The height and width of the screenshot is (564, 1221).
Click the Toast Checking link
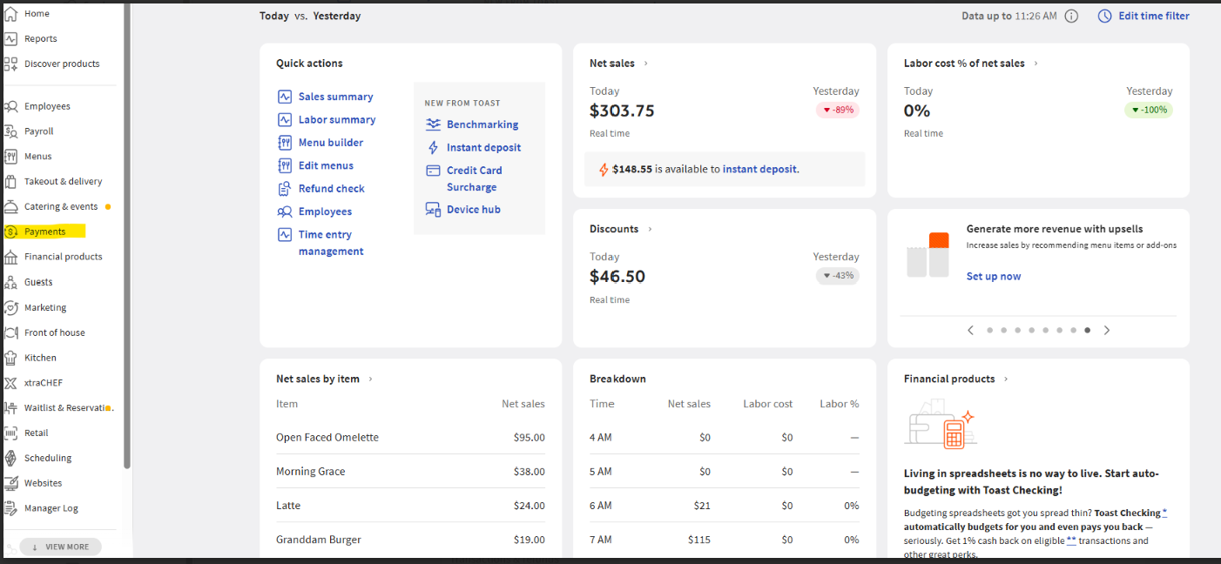1128,514
